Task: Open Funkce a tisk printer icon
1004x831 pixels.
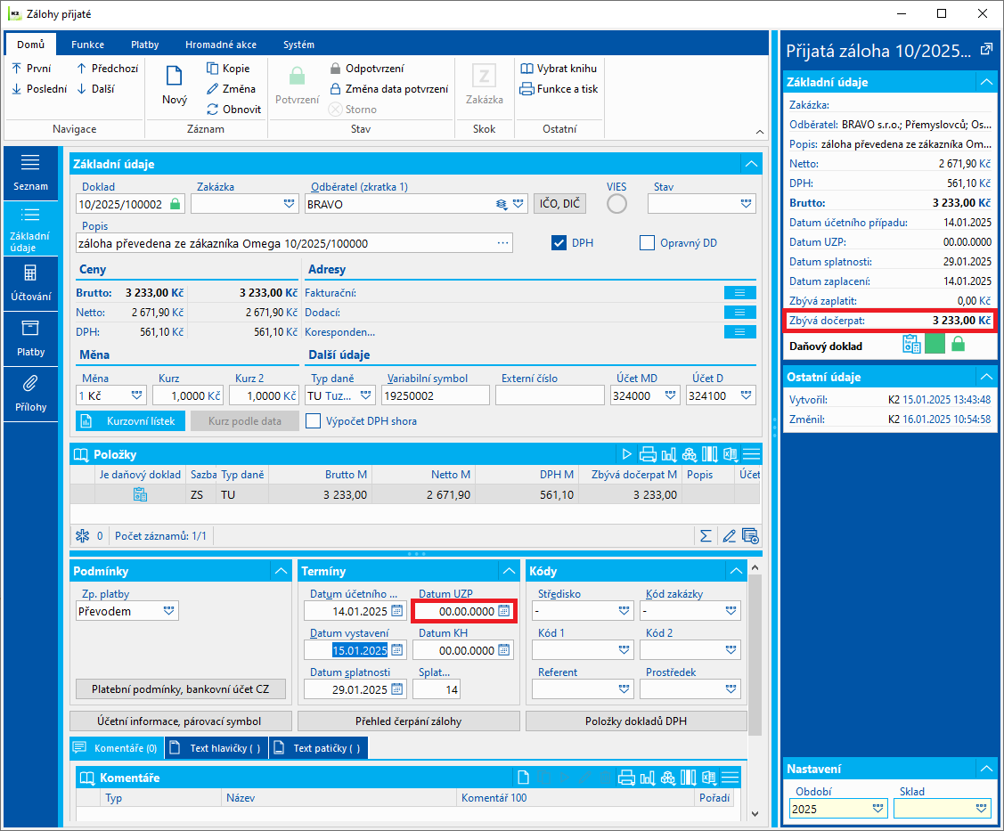Action: pyautogui.click(x=526, y=89)
